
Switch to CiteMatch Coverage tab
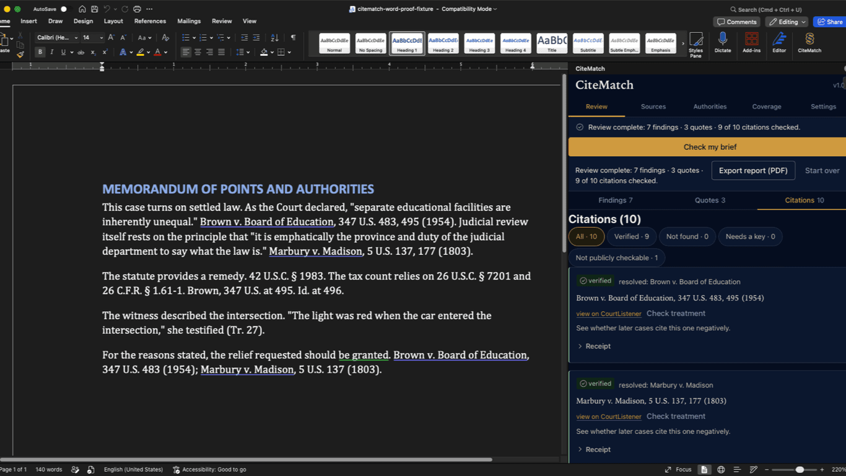click(767, 107)
